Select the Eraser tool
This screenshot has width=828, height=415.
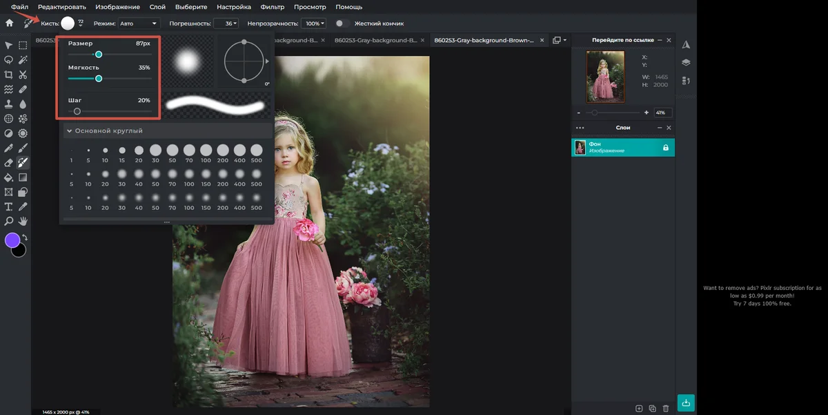point(9,163)
